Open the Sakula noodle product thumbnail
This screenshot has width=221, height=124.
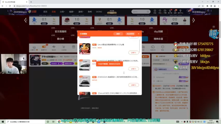pos(85,49)
